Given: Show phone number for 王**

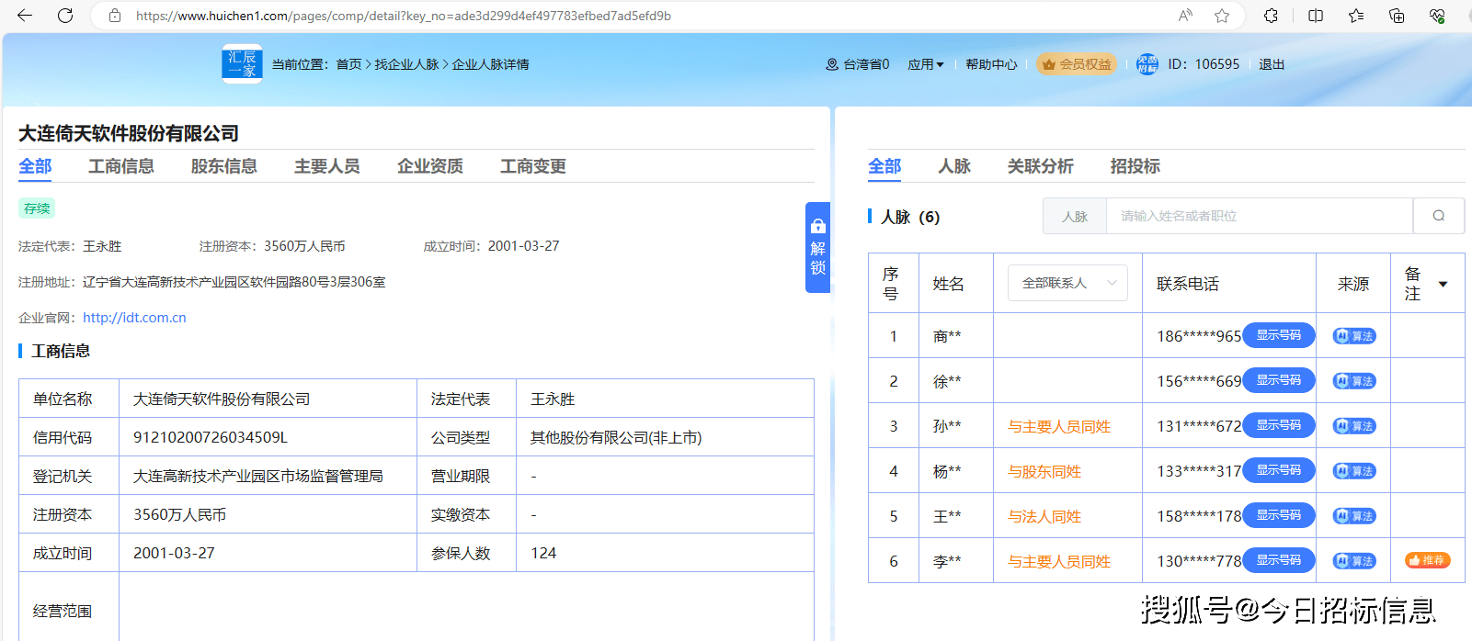Looking at the screenshot, I should pyautogui.click(x=1279, y=515).
